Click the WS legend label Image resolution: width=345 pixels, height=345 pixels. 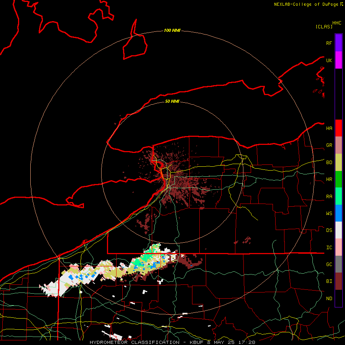[329, 213]
